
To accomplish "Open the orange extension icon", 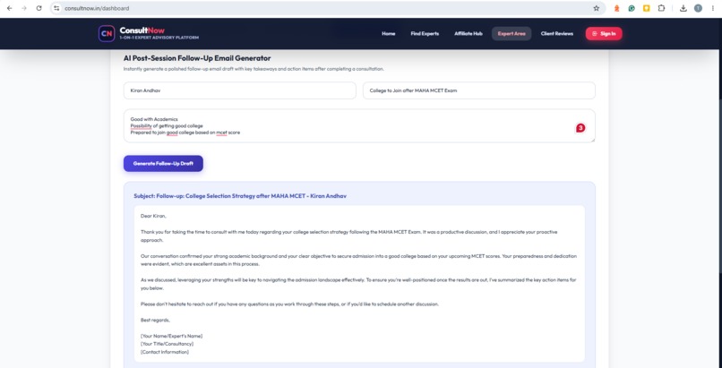I will (617, 8).
